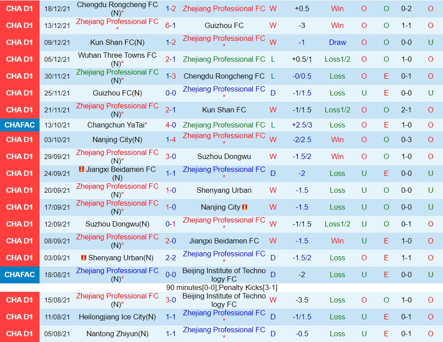
Task: Click the red card icon next to Nanjing City
Action: pos(245,207)
